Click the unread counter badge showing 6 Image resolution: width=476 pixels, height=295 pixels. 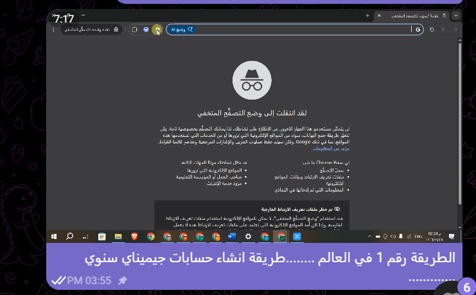[x=466, y=287]
